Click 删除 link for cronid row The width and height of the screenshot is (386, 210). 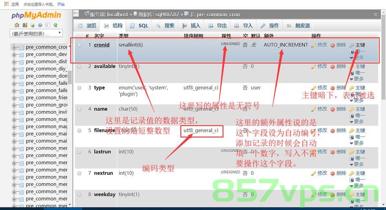coord(341,45)
